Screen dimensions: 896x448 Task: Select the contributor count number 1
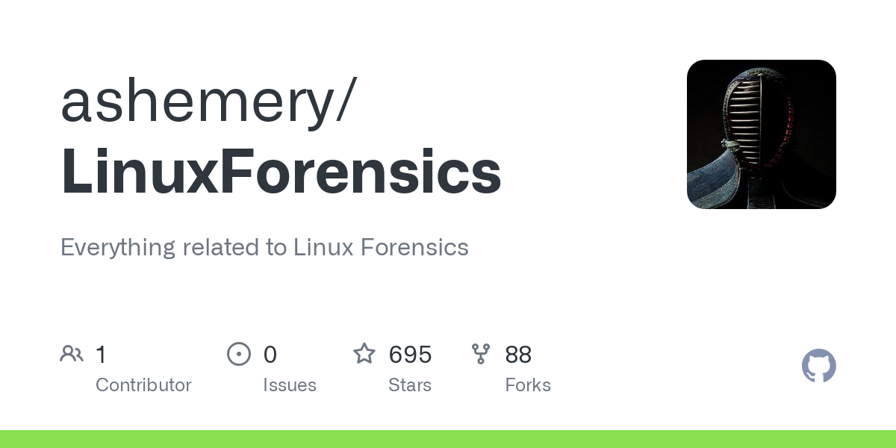coord(102,355)
